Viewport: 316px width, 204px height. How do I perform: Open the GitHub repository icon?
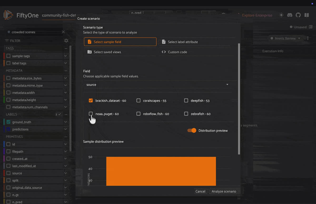click(298, 15)
